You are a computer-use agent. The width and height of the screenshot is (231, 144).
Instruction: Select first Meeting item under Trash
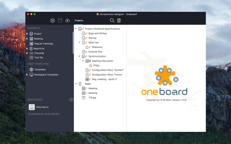(93, 88)
